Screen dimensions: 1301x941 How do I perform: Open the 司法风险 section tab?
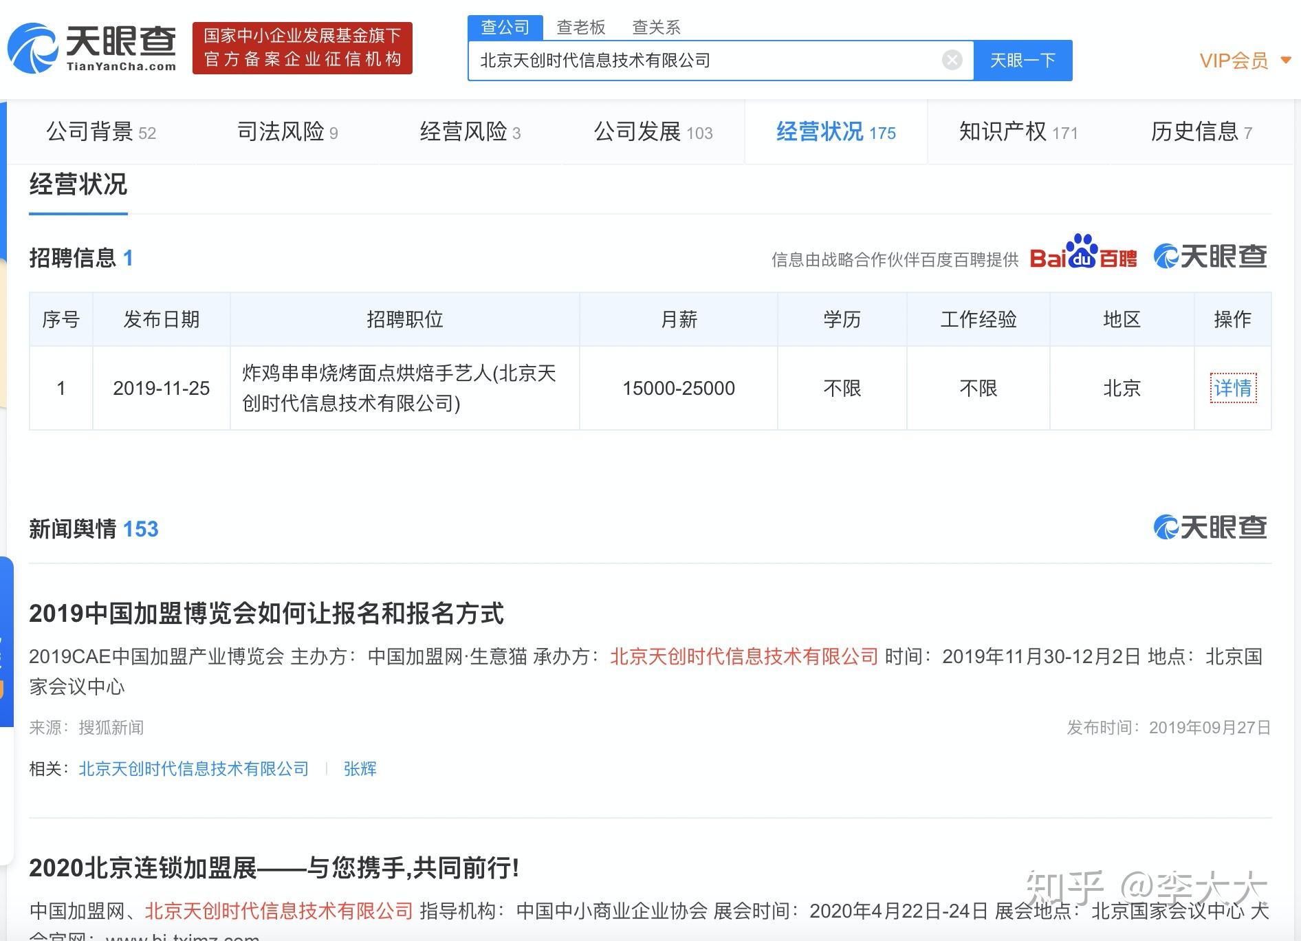[x=287, y=131]
